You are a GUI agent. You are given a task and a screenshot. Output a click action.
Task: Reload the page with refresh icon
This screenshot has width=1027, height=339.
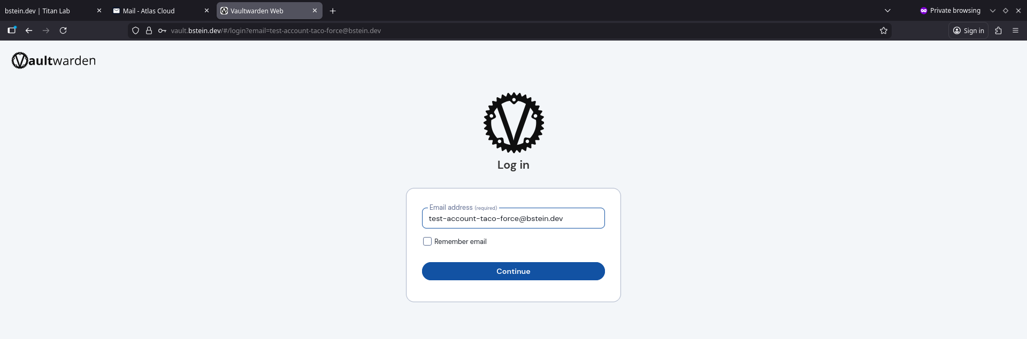tap(63, 30)
